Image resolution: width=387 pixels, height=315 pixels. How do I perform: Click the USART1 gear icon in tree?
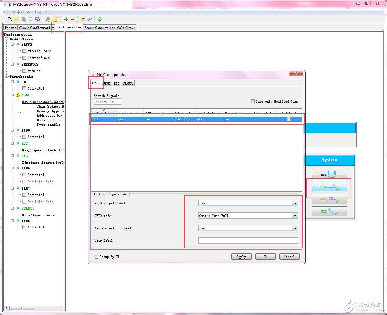tap(18, 208)
